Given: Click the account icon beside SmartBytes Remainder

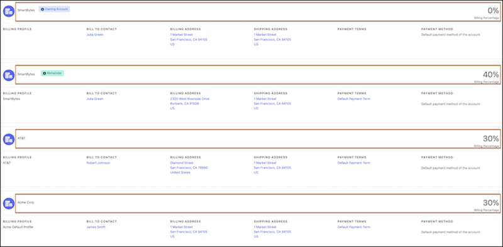Looking at the screenshot, I should (9, 75).
